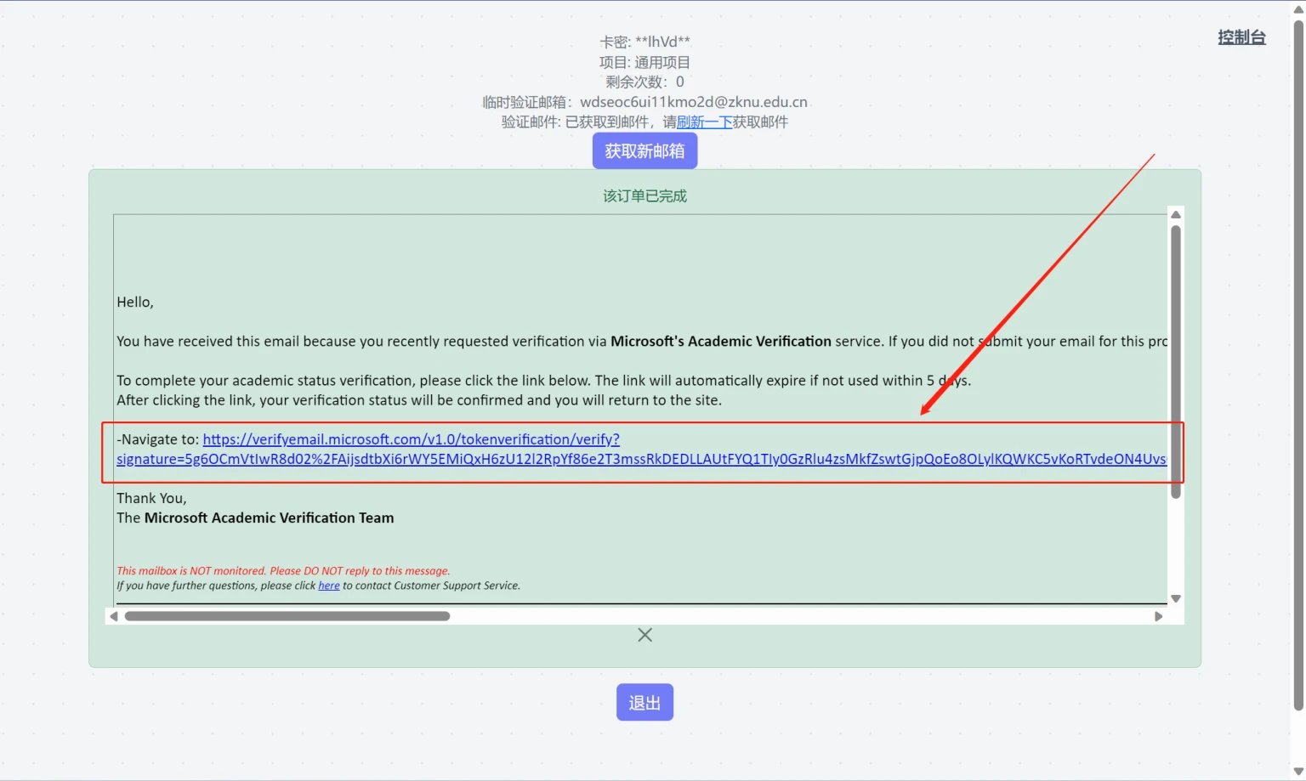
Task: Click the horizontal scroll-right arrow
Action: [1158, 616]
